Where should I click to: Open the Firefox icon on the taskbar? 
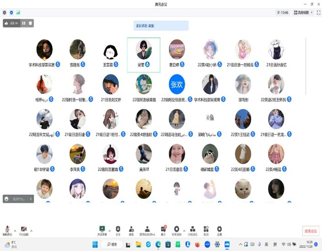(198, 245)
